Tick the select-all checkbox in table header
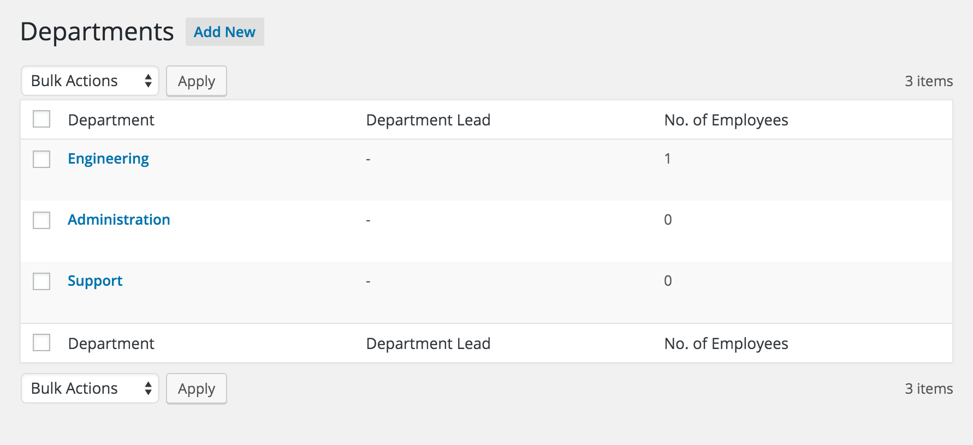Viewport: 973px width, 445px height. pos(41,119)
